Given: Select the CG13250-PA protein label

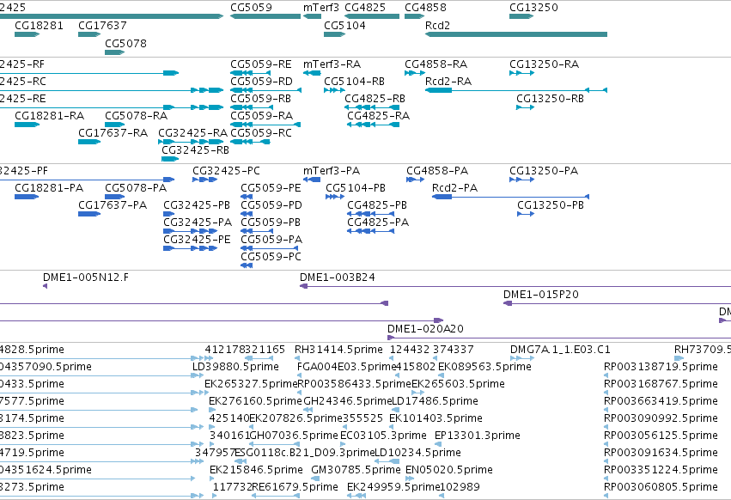Looking at the screenshot, I should 544,170.
